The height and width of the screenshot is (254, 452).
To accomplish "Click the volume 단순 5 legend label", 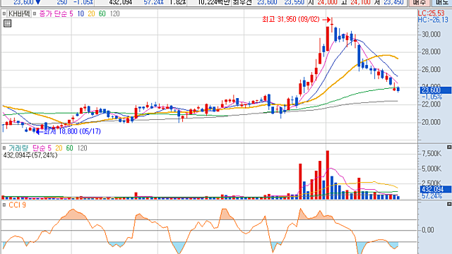I will pyautogui.click(x=42, y=148).
